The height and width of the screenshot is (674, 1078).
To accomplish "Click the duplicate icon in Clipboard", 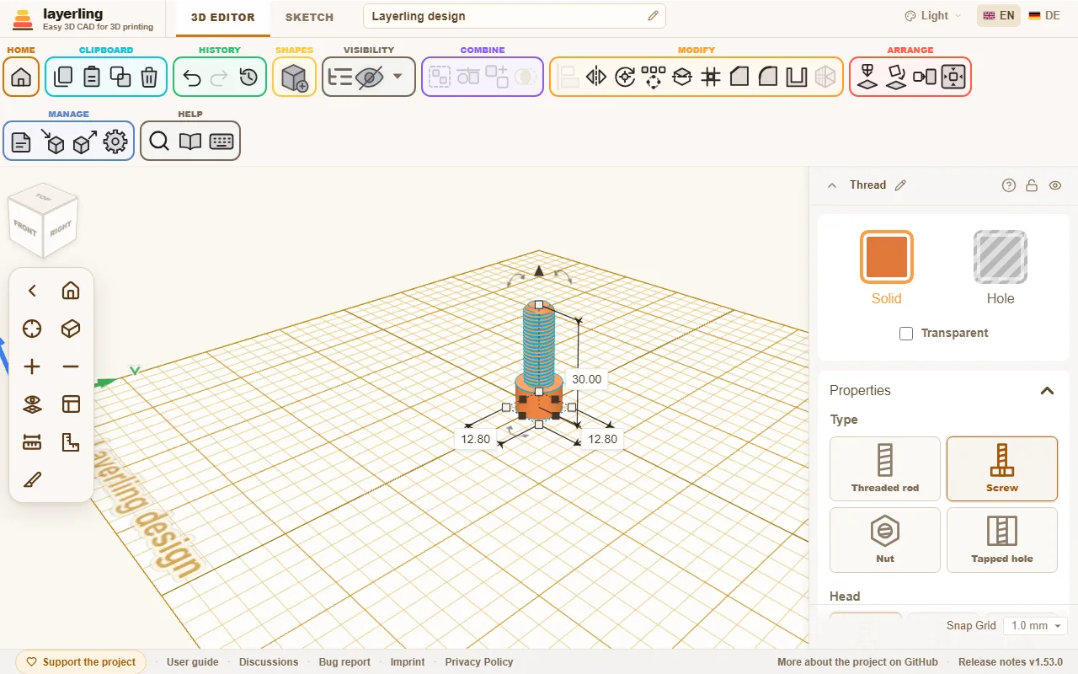I will coord(120,78).
